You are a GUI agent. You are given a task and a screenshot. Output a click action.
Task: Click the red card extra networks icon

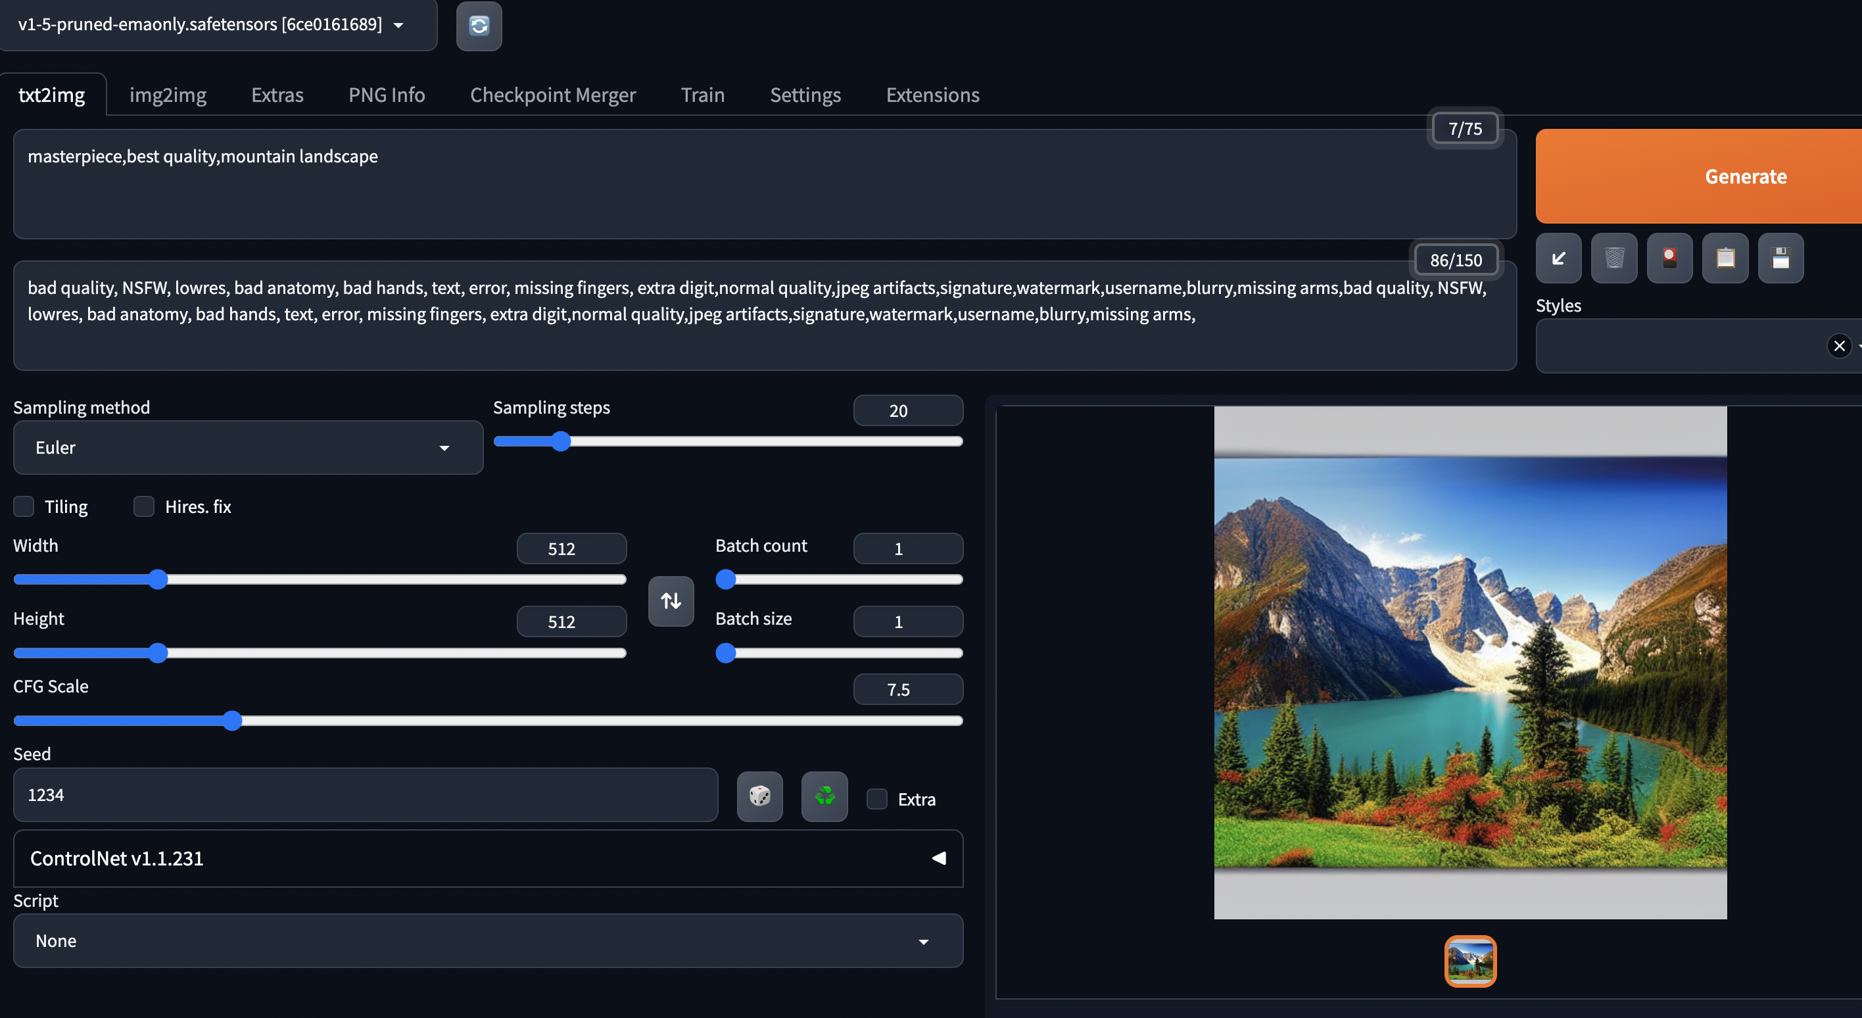(x=1670, y=258)
